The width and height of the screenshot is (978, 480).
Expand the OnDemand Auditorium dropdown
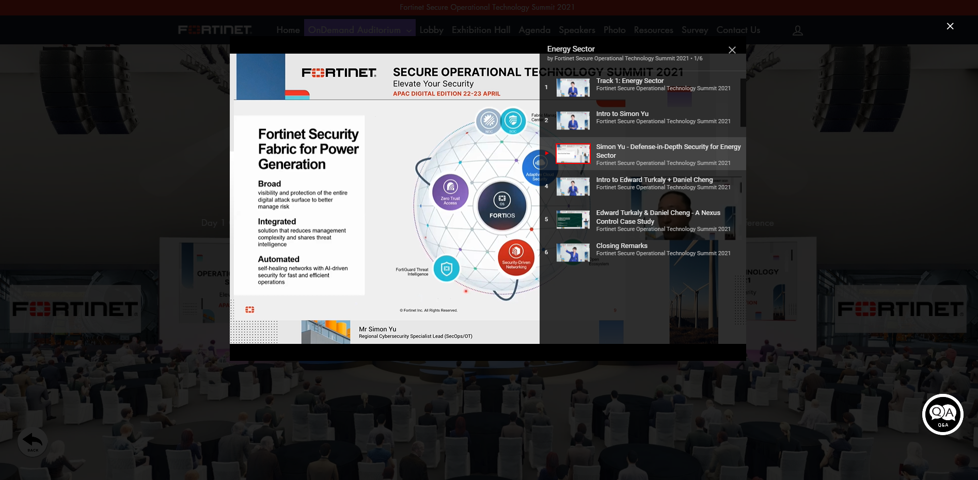359,30
